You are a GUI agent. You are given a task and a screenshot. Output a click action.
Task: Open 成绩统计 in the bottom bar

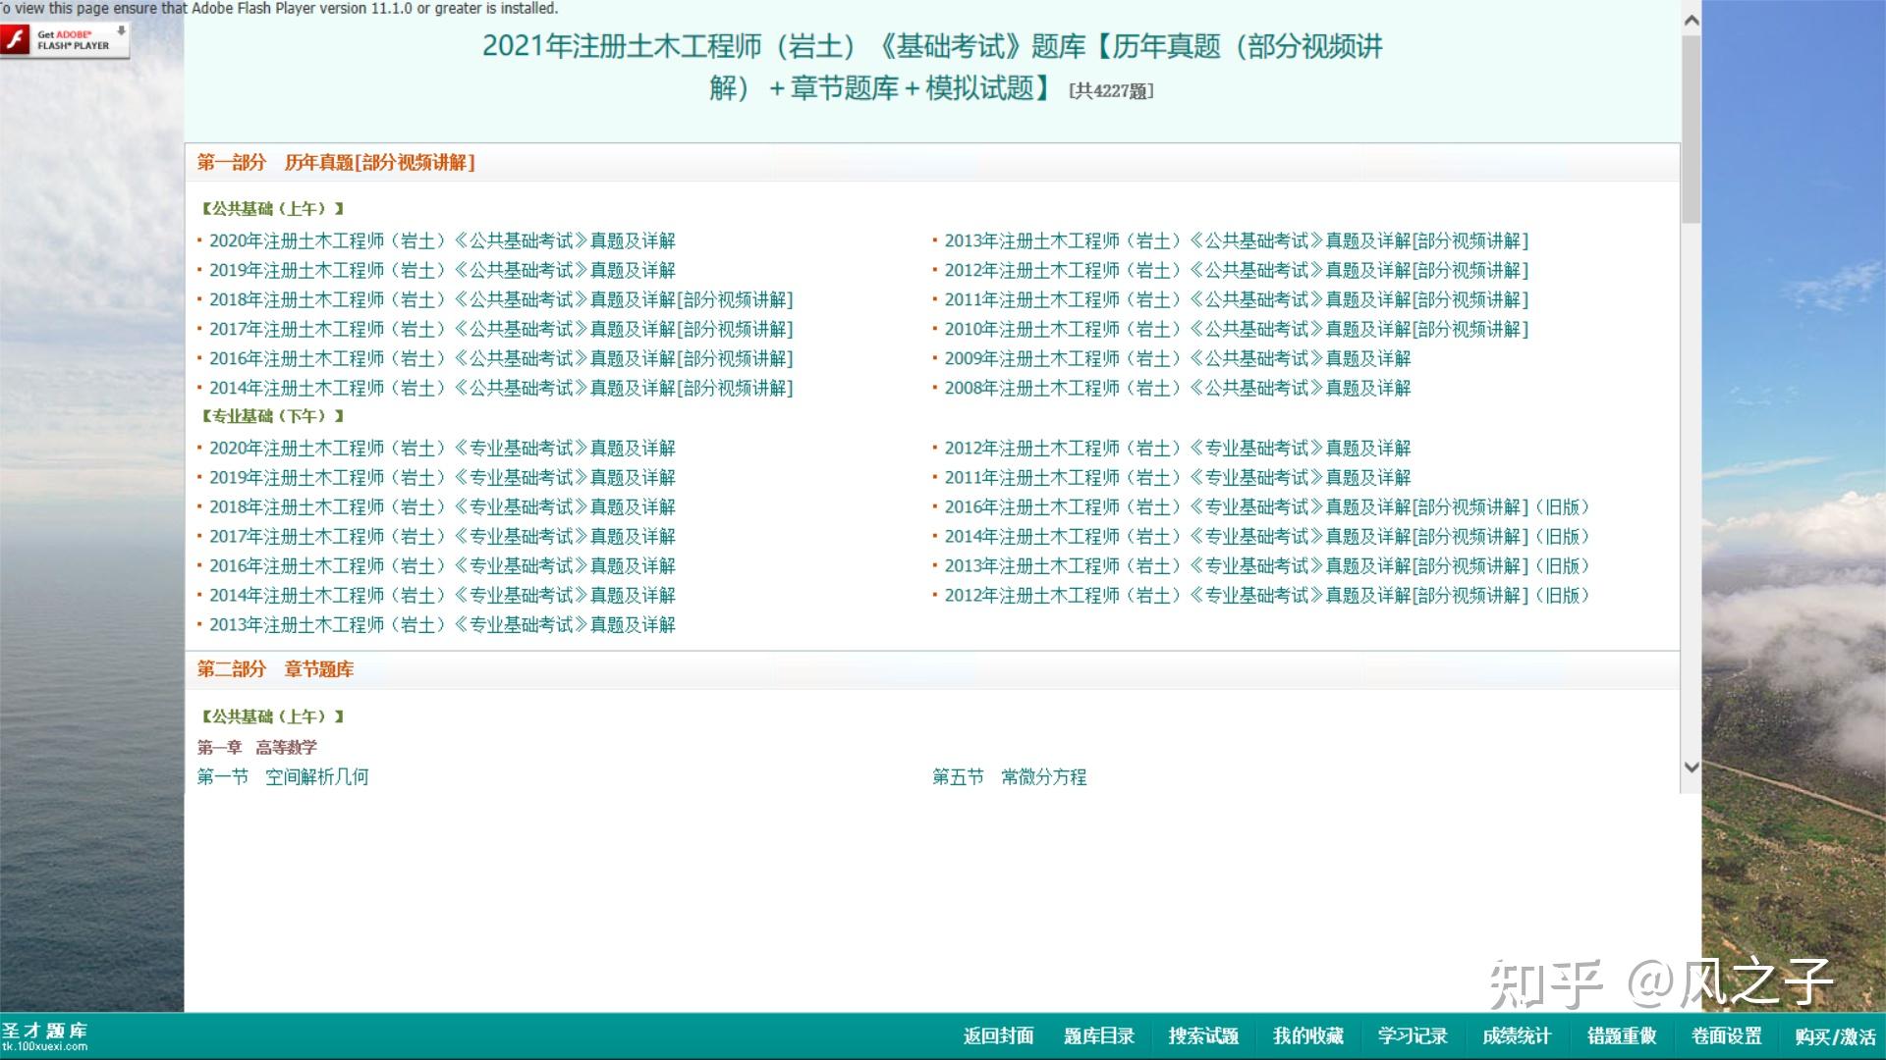click(x=1517, y=1036)
